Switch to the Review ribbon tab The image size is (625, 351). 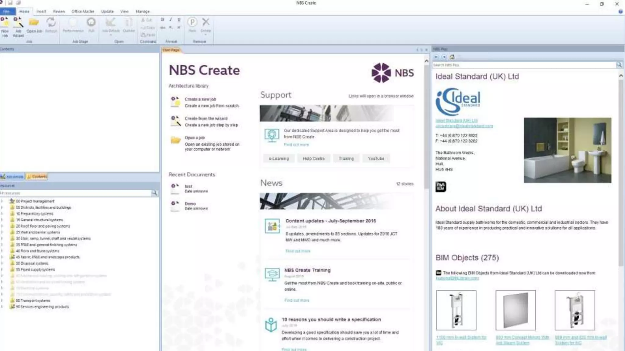59,12
